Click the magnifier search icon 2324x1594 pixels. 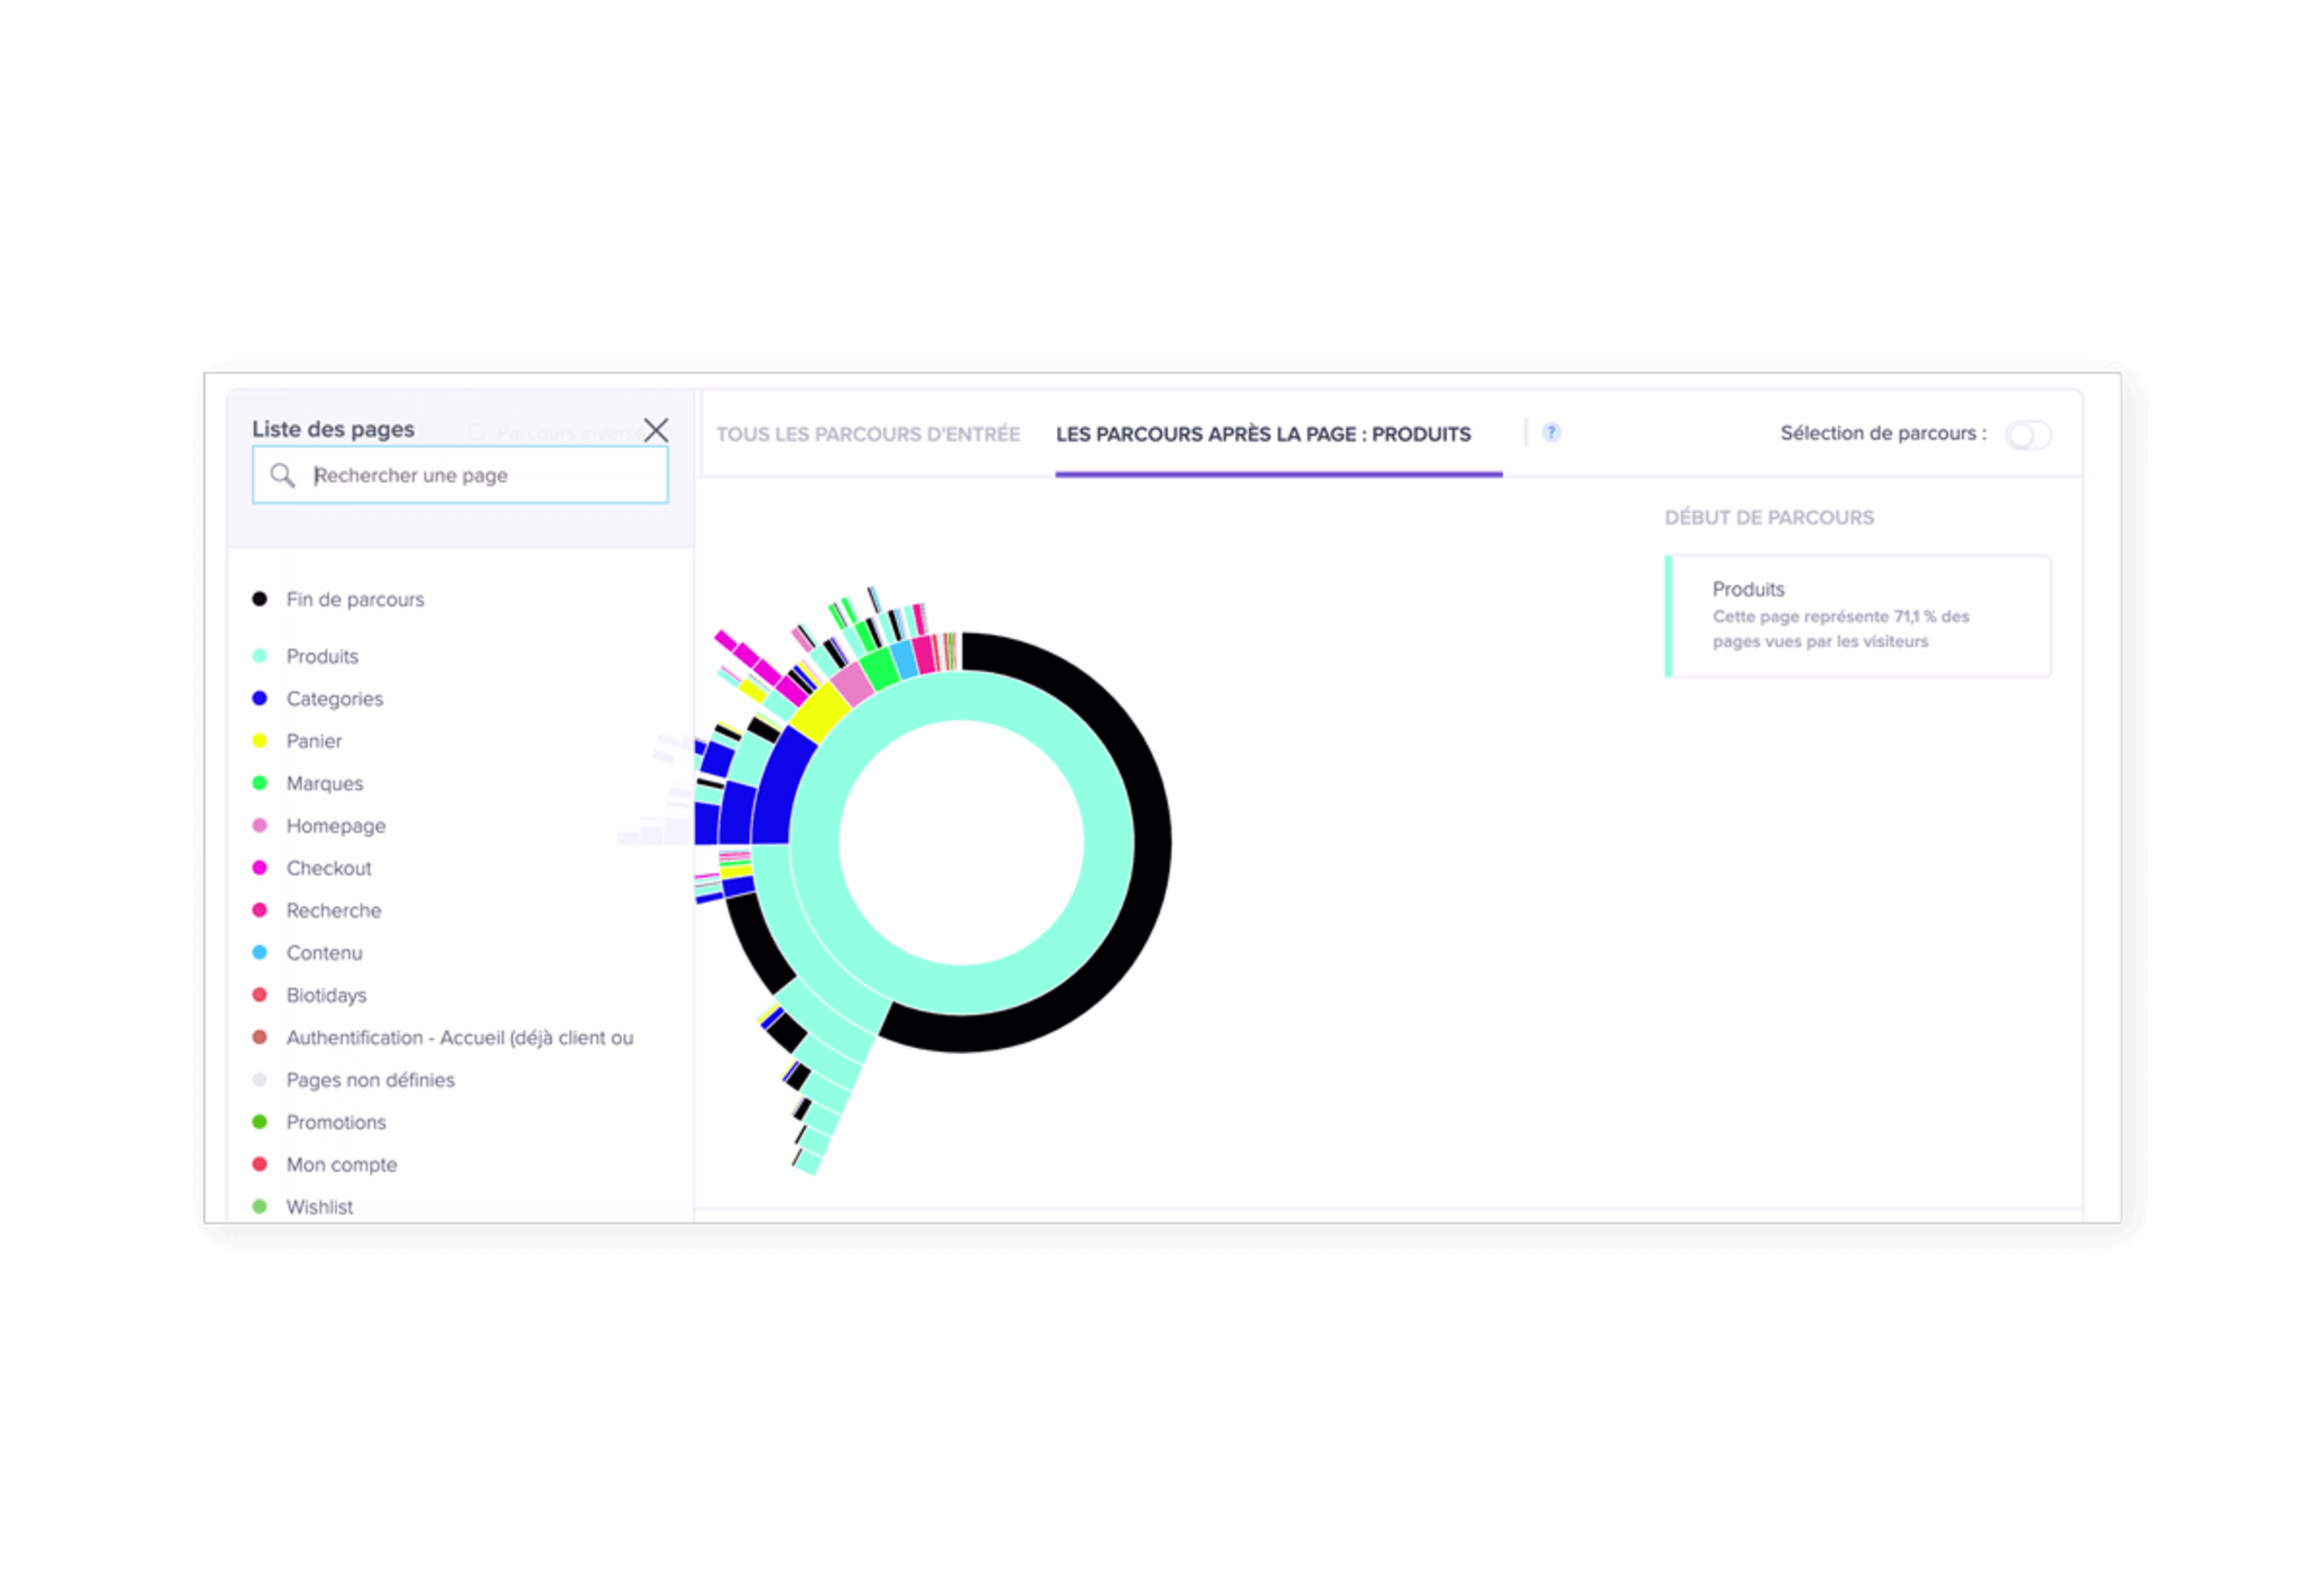click(283, 475)
